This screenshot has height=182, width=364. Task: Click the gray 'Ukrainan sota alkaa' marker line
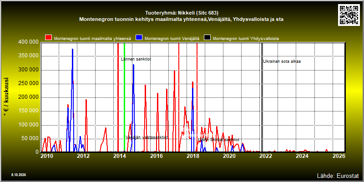point(262,97)
